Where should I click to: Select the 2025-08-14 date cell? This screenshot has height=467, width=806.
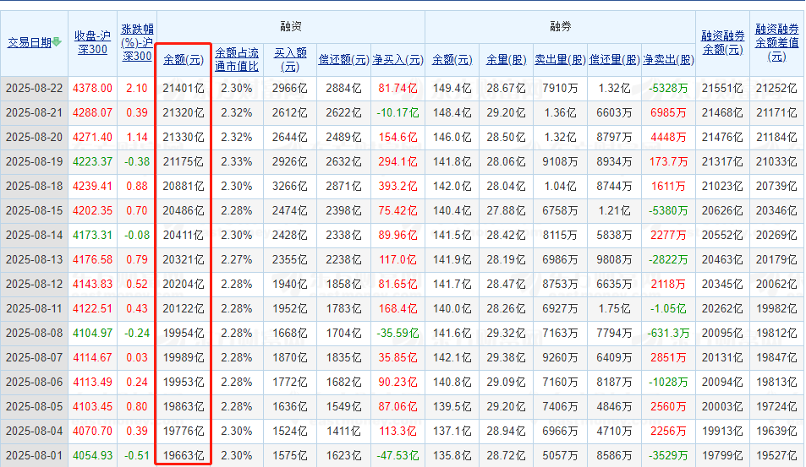tap(34, 235)
